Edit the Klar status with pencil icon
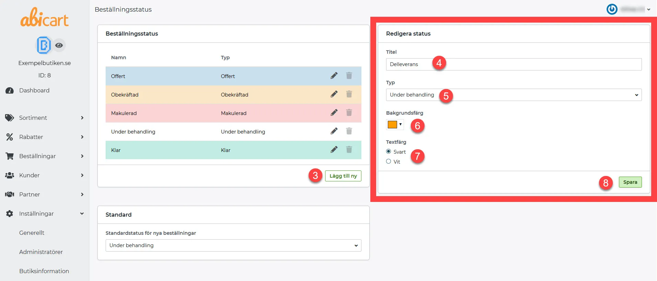The height and width of the screenshot is (281, 657). pos(334,150)
